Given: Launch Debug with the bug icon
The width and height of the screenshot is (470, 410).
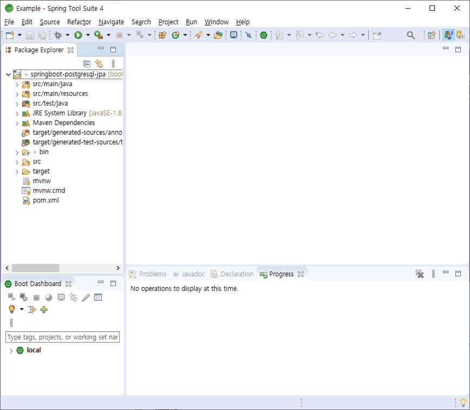Looking at the screenshot, I should click(58, 35).
